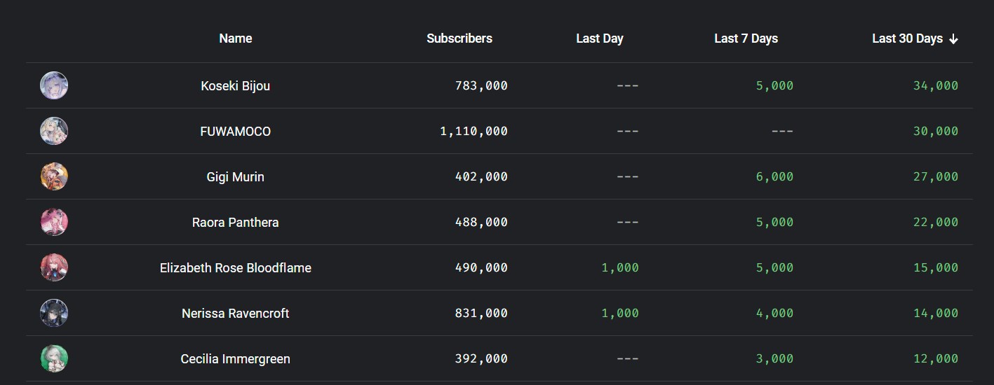The width and height of the screenshot is (994, 385).
Task: Select the Gigi Murin name
Action: [235, 177]
